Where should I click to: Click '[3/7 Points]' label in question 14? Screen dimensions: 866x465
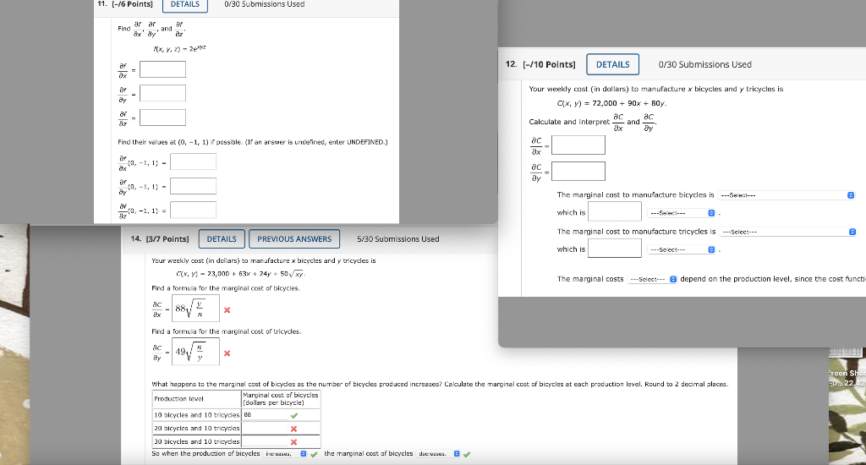167,239
